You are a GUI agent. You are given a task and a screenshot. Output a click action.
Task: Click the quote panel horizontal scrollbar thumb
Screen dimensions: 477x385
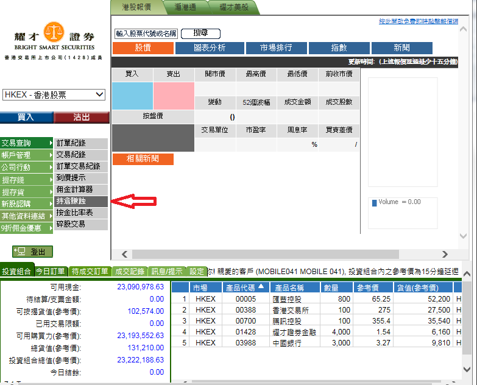click(265, 254)
